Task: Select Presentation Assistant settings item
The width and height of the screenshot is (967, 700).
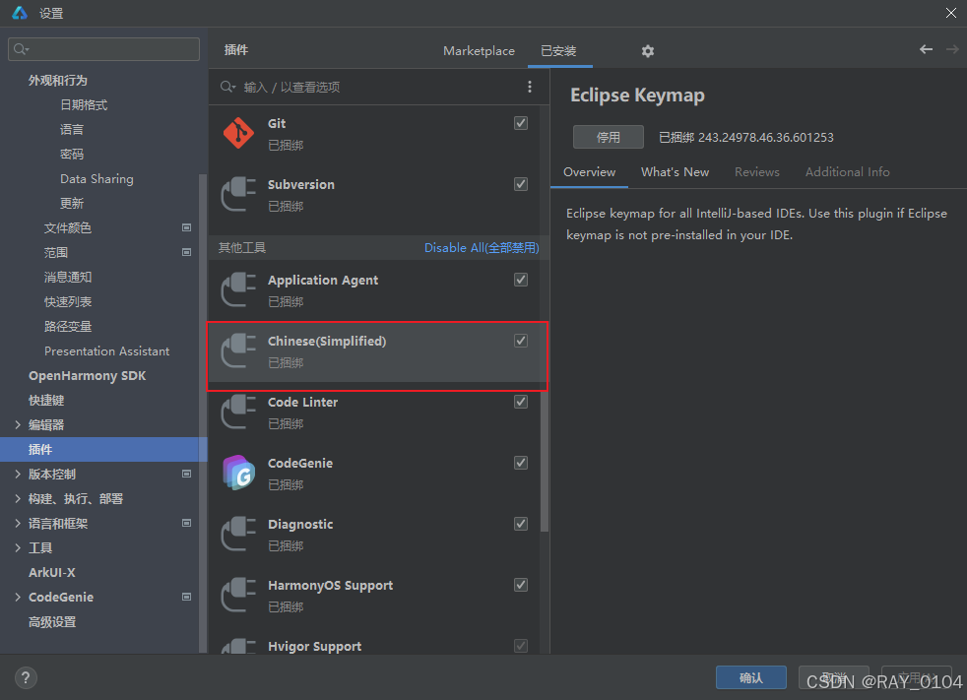Action: (106, 350)
